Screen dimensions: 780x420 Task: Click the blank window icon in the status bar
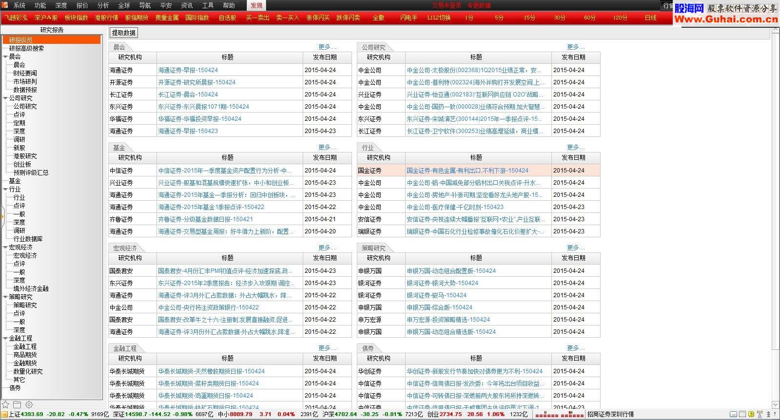click(x=742, y=414)
